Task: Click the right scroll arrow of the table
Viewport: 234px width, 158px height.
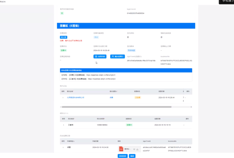Action: [x=191, y=107]
